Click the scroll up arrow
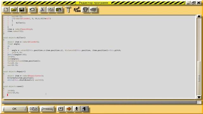This screenshot has width=203, height=114. click(x=199, y=16)
